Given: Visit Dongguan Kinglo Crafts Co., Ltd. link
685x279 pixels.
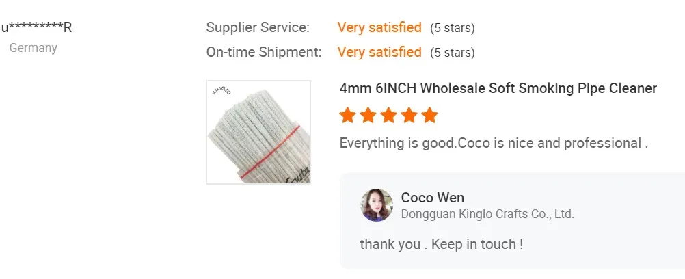Looking at the screenshot, I should tap(487, 214).
